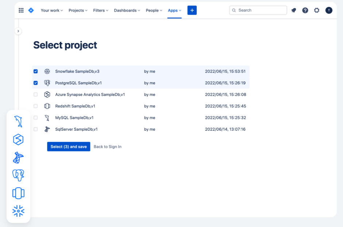Click the Select (3) and save button
343x227 pixels.
(69, 147)
